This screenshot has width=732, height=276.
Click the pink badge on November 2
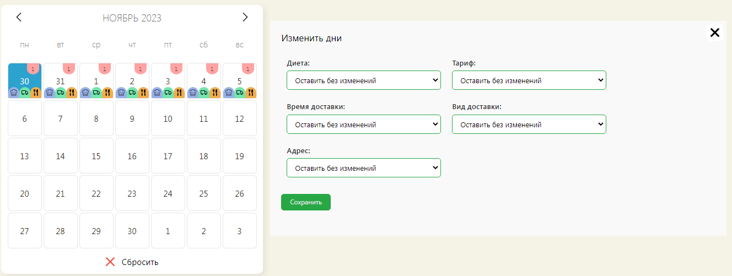click(x=141, y=68)
